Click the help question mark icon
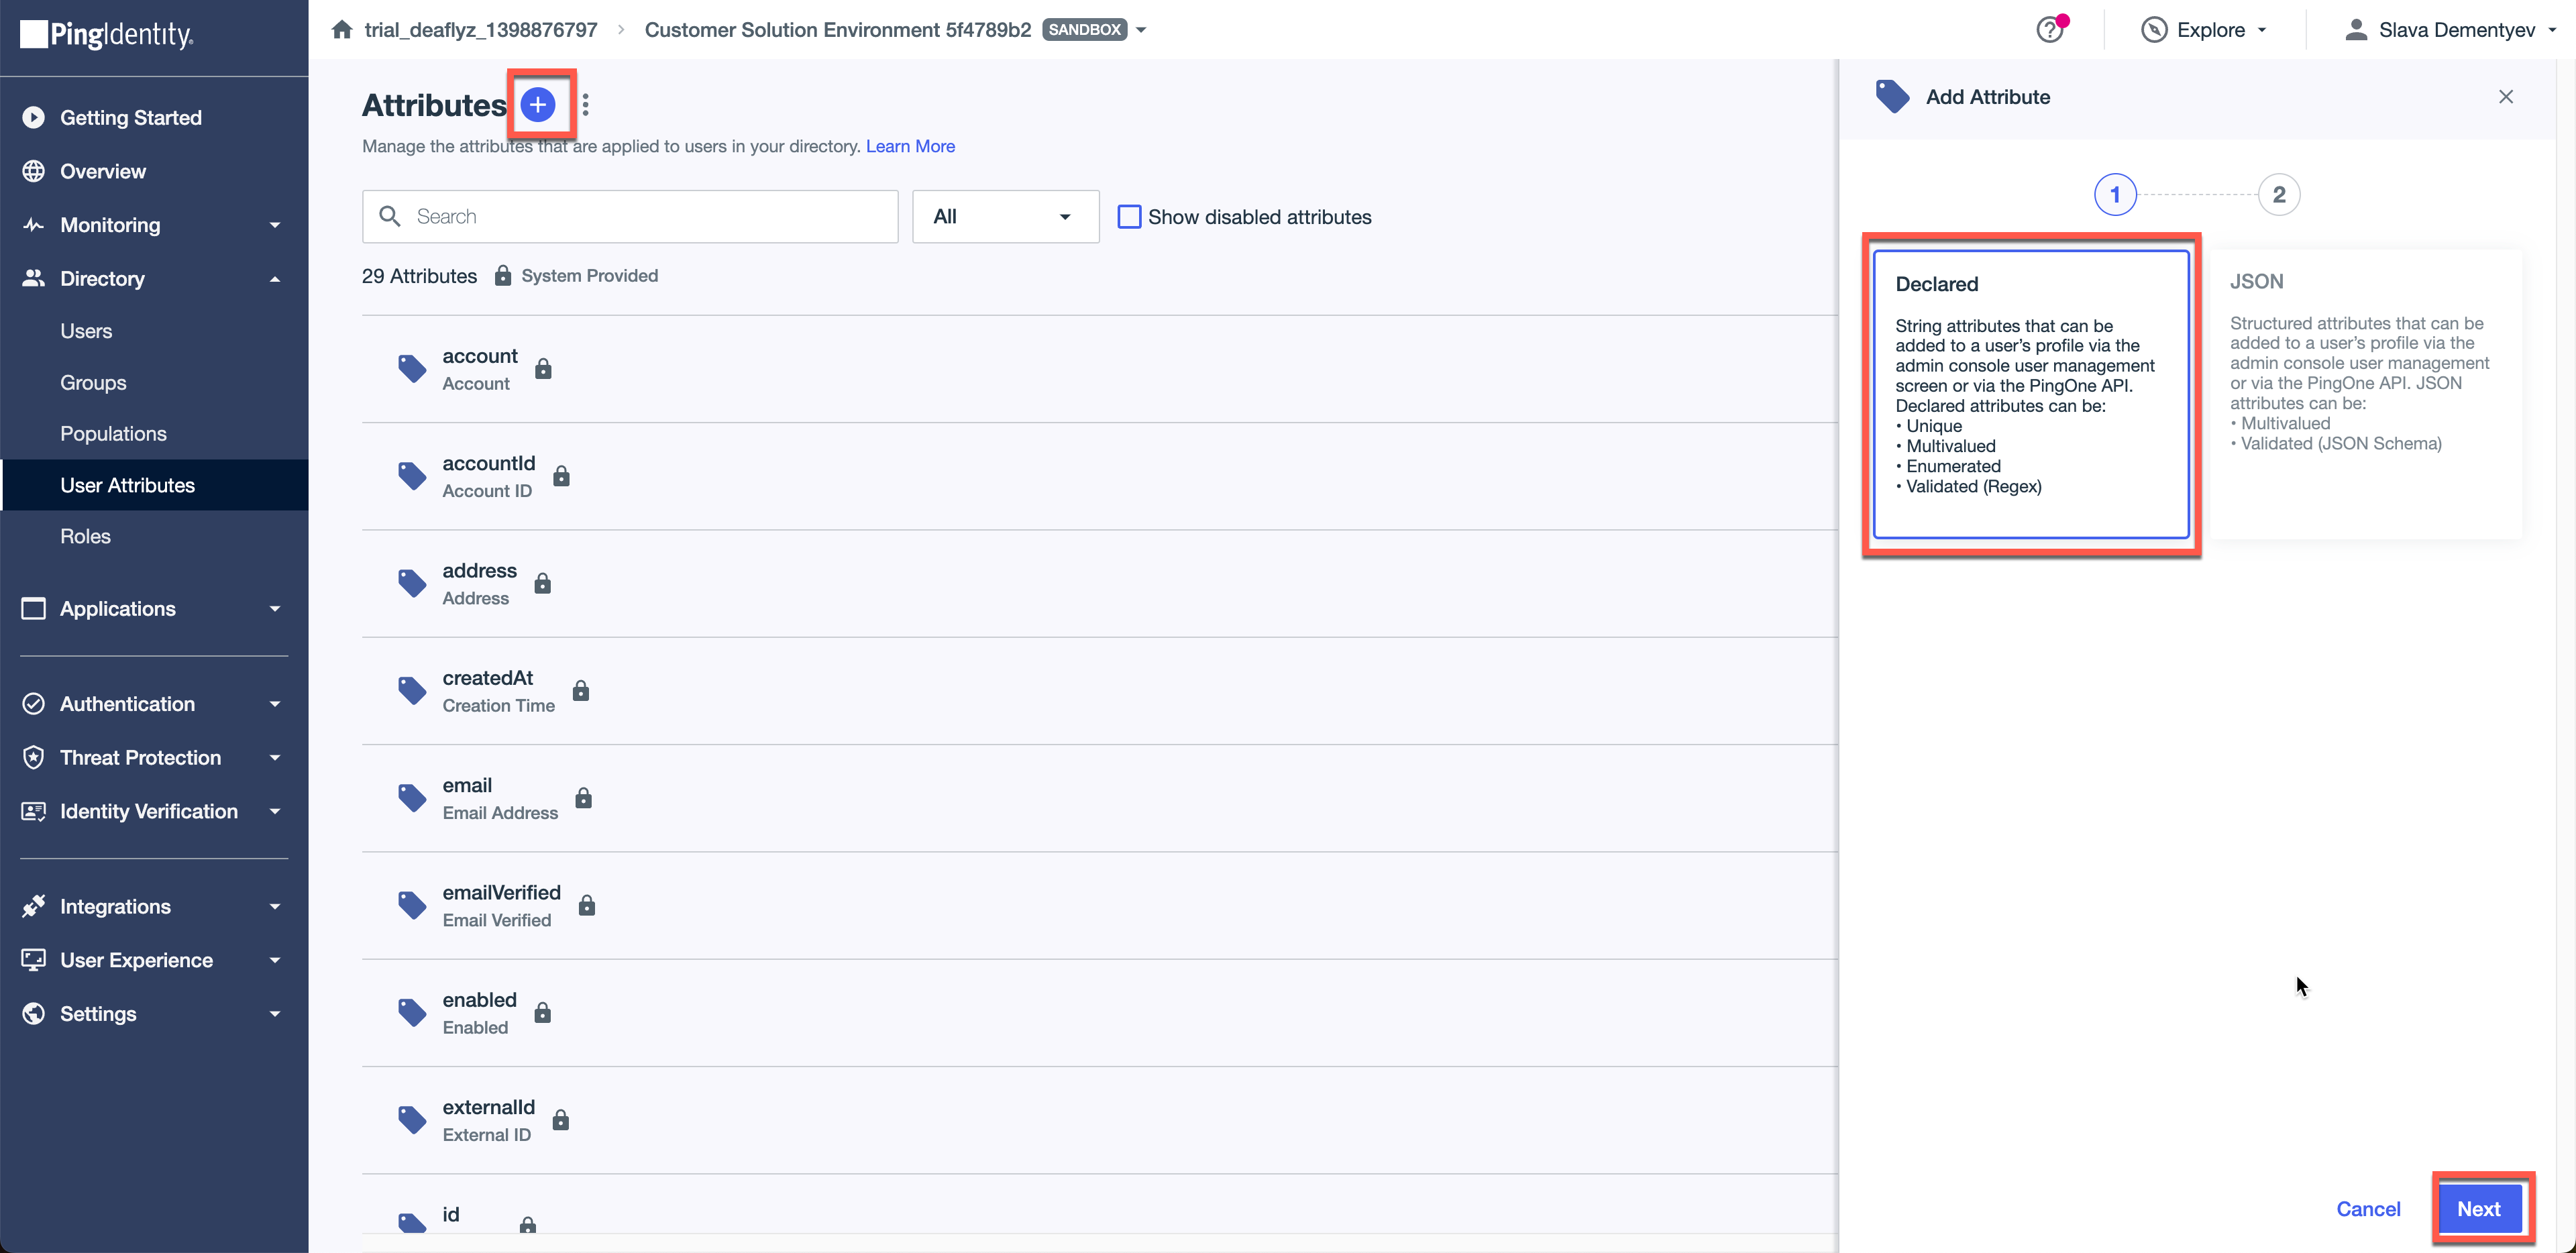The width and height of the screenshot is (2576, 1253). tap(2049, 30)
